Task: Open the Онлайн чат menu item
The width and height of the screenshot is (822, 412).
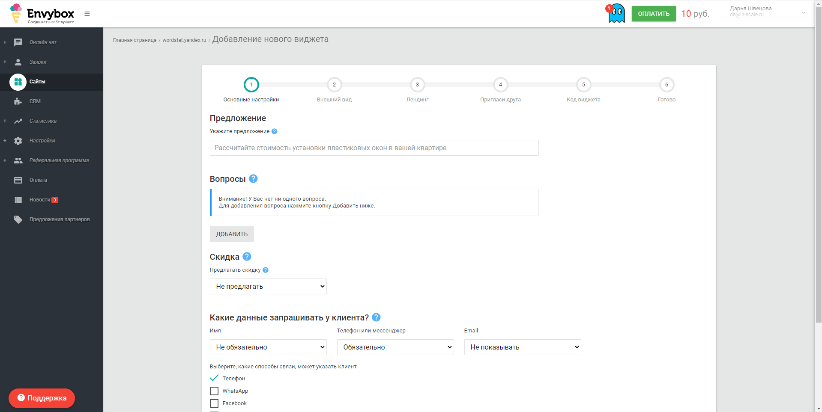Action: click(43, 42)
